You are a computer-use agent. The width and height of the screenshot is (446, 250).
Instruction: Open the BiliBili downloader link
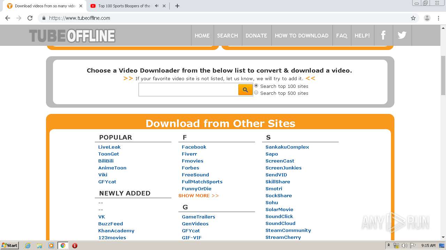[106, 161]
